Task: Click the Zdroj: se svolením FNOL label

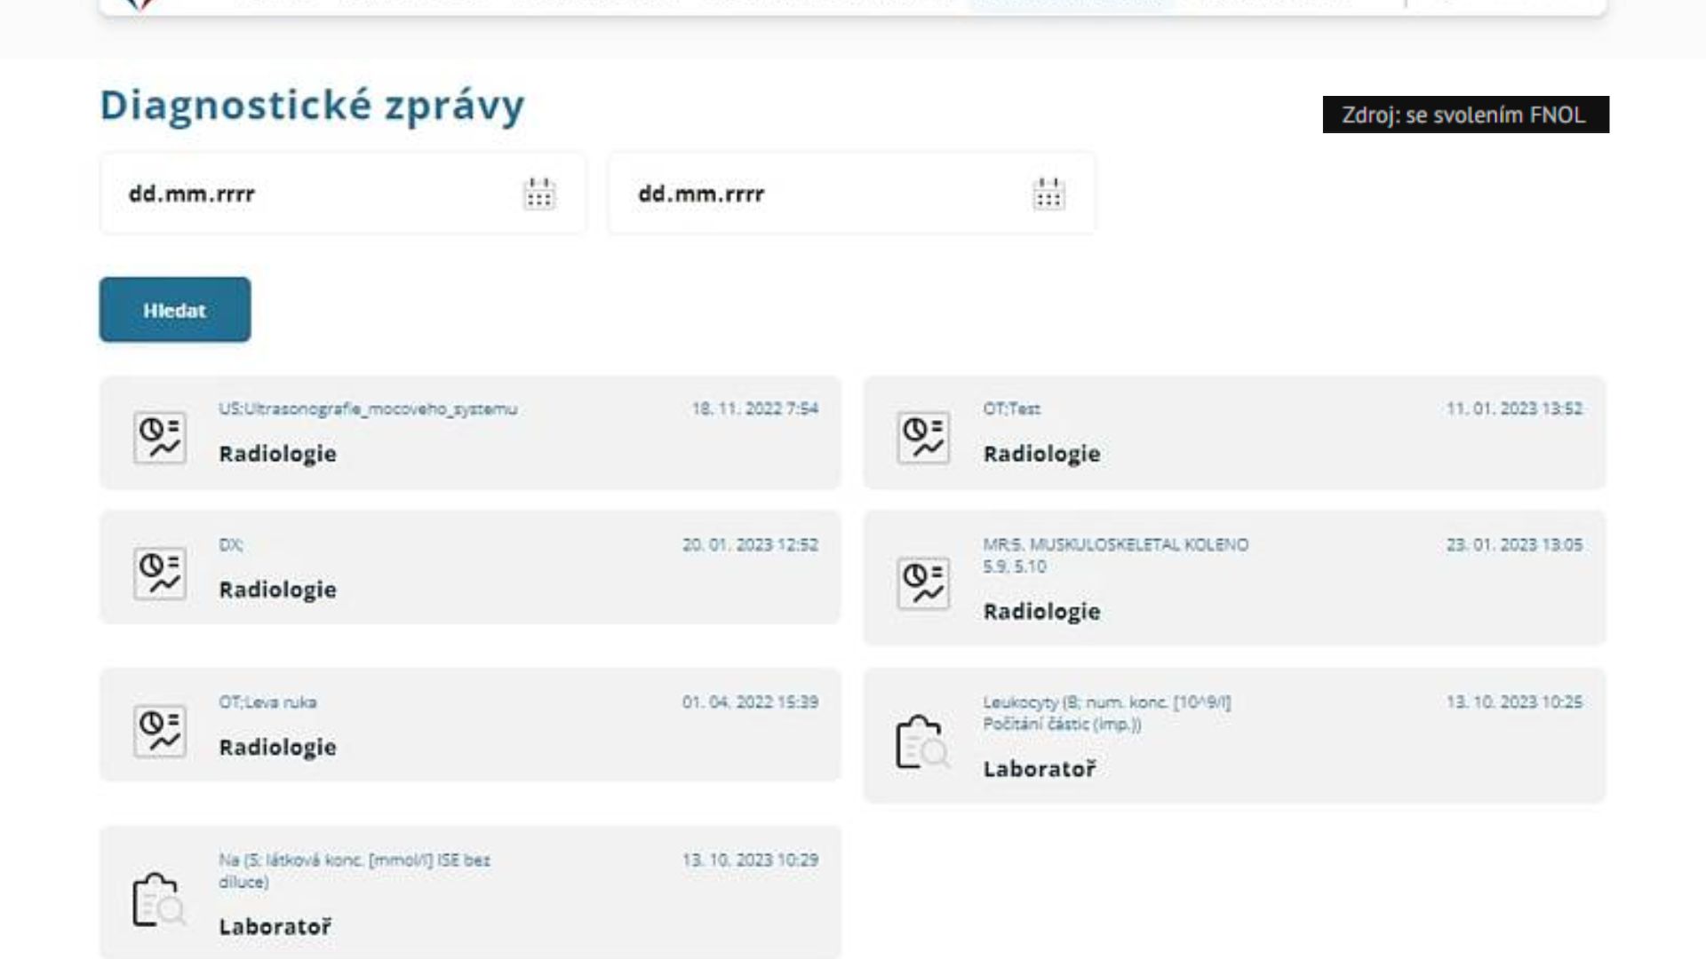Action: [x=1464, y=115]
